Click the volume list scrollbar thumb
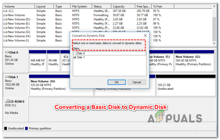This screenshot has width=220, height=140. tap(214, 29)
